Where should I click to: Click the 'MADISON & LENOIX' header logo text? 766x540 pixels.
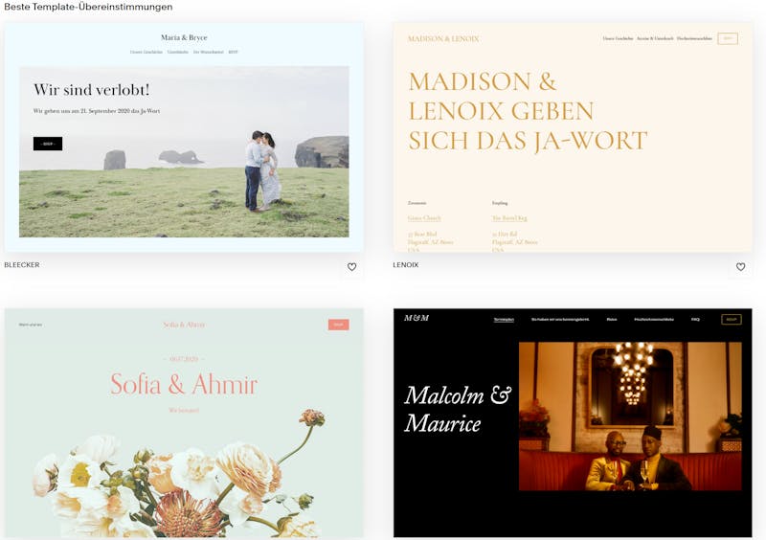(x=443, y=38)
